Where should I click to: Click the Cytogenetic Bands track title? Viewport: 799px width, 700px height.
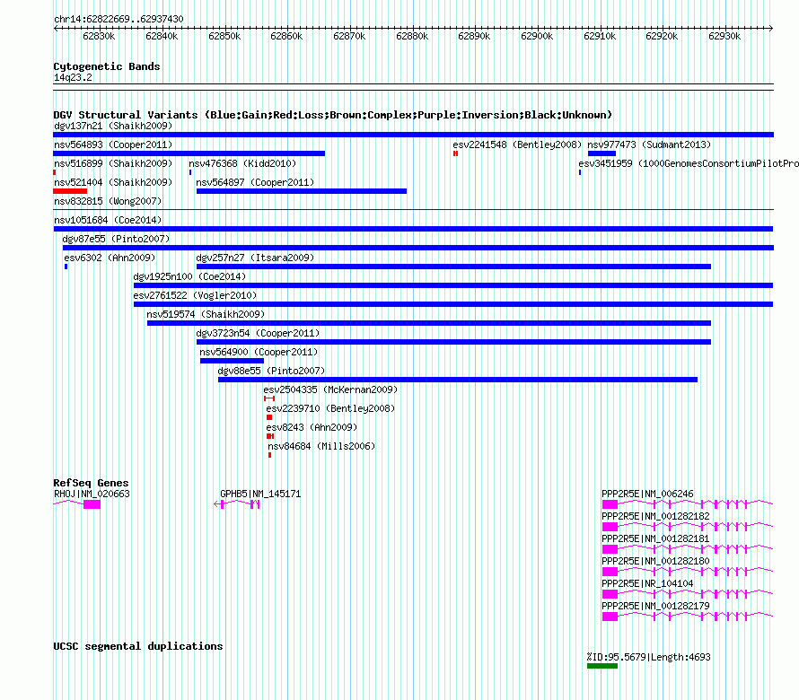pos(107,66)
